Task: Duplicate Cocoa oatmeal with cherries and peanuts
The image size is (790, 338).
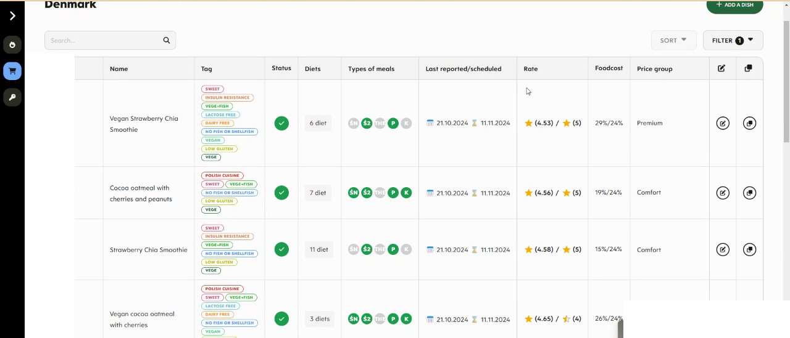Action: 749,193
